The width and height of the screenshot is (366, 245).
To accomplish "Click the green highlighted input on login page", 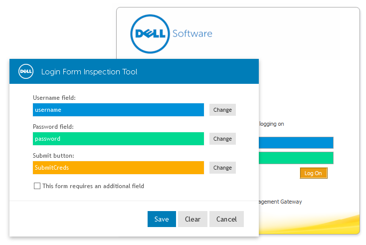I will click(296, 158).
